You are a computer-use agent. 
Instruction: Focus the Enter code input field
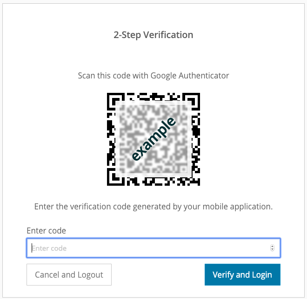pyautogui.click(x=153, y=248)
